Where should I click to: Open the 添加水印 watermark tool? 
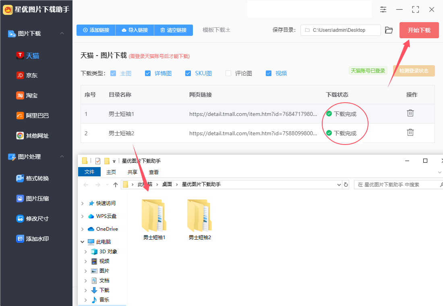(33, 239)
